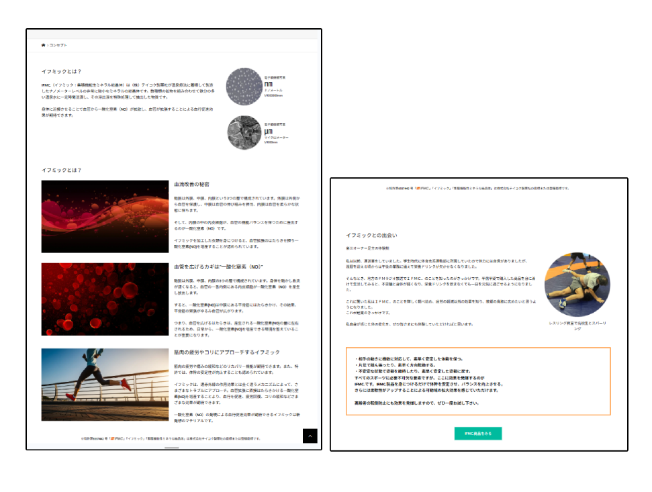The image size is (652, 492).
Task: Click the 血流改善の秘密 heading
Action: coord(191,185)
